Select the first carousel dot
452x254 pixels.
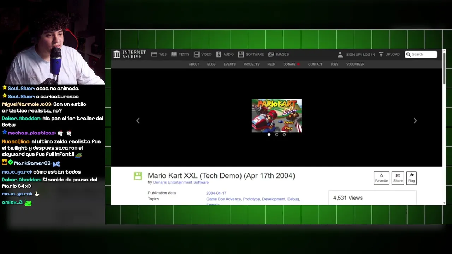[x=269, y=134]
